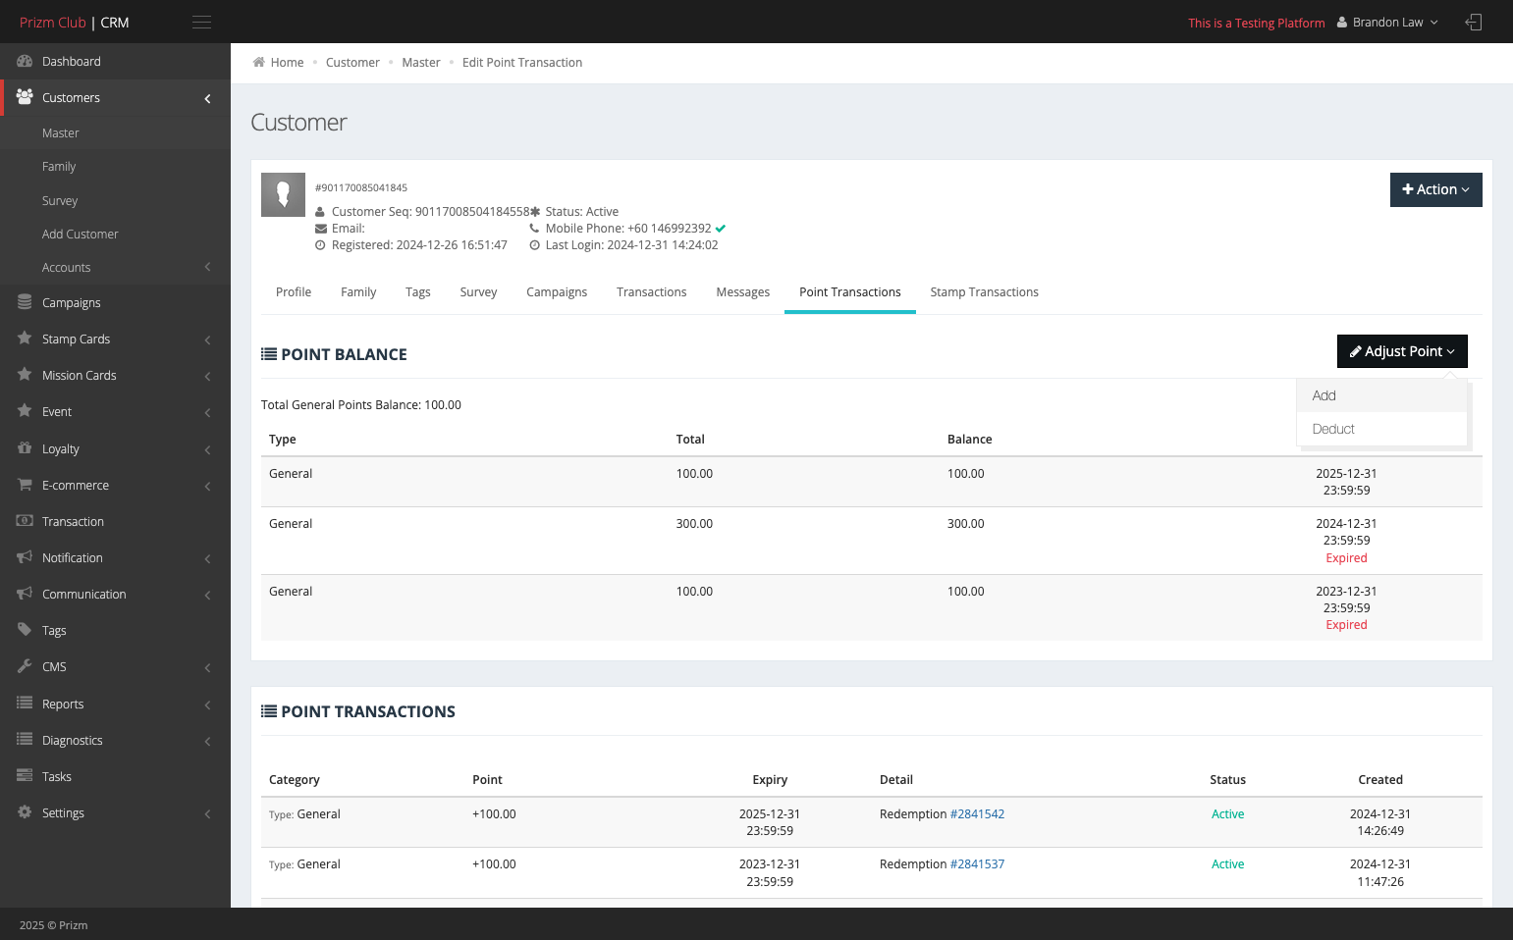Click the CMS wrench icon
1513x940 pixels.
25,666
